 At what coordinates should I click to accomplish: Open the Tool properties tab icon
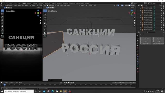pyautogui.click(x=138, y=35)
